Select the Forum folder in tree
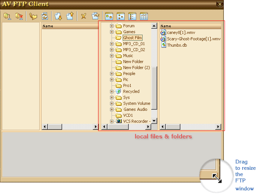The height and width of the screenshot is (194, 262). (129, 26)
